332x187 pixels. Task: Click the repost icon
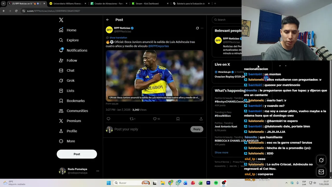pyautogui.click(x=132, y=119)
